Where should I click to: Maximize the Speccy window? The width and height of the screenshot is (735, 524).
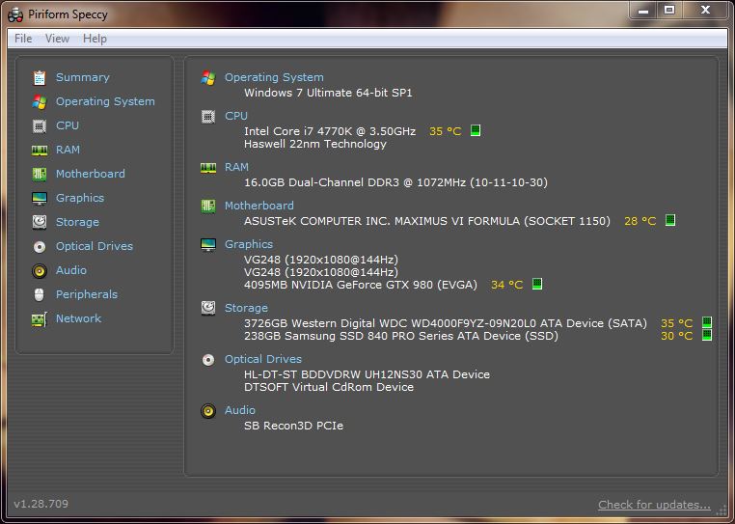pos(669,10)
